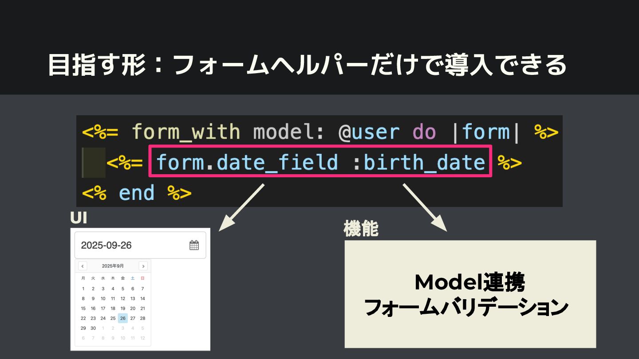Image resolution: width=639 pixels, height=359 pixels.
Task: Pick day 21 in the Sunday column
Action: point(142,308)
